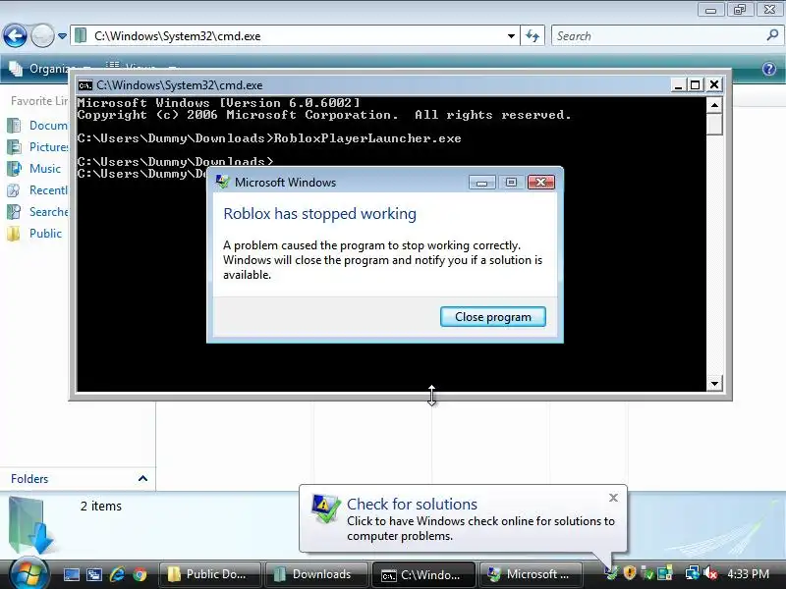Click the Folders pane label
Viewport: 786px width, 589px height.
[x=29, y=479]
